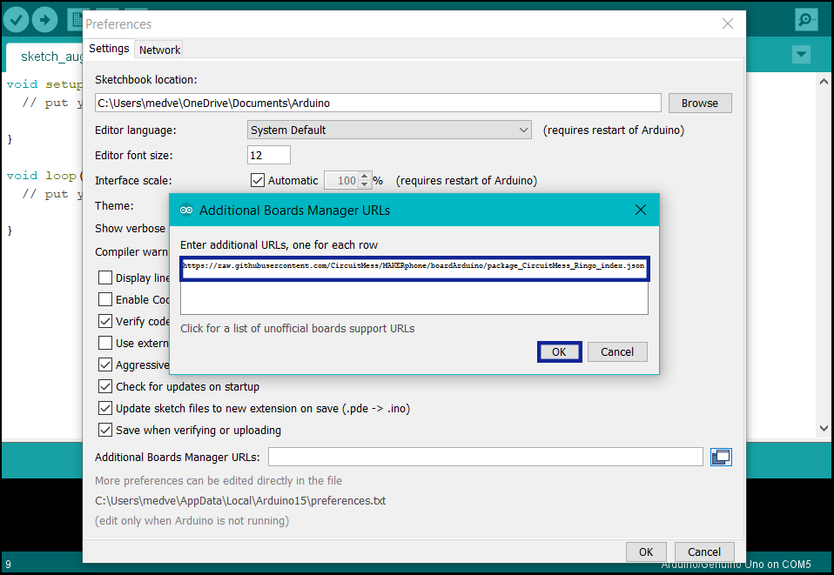Click the editor scrollbar down arrow
Screen dimensions: 834x575
824,428
